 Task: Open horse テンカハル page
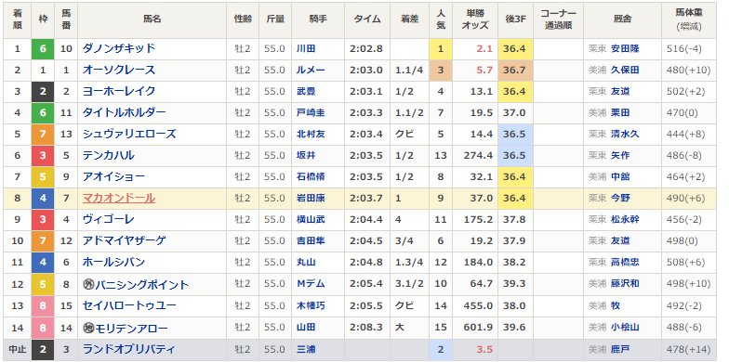click(x=108, y=156)
